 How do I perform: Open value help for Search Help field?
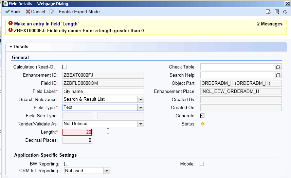(278, 75)
